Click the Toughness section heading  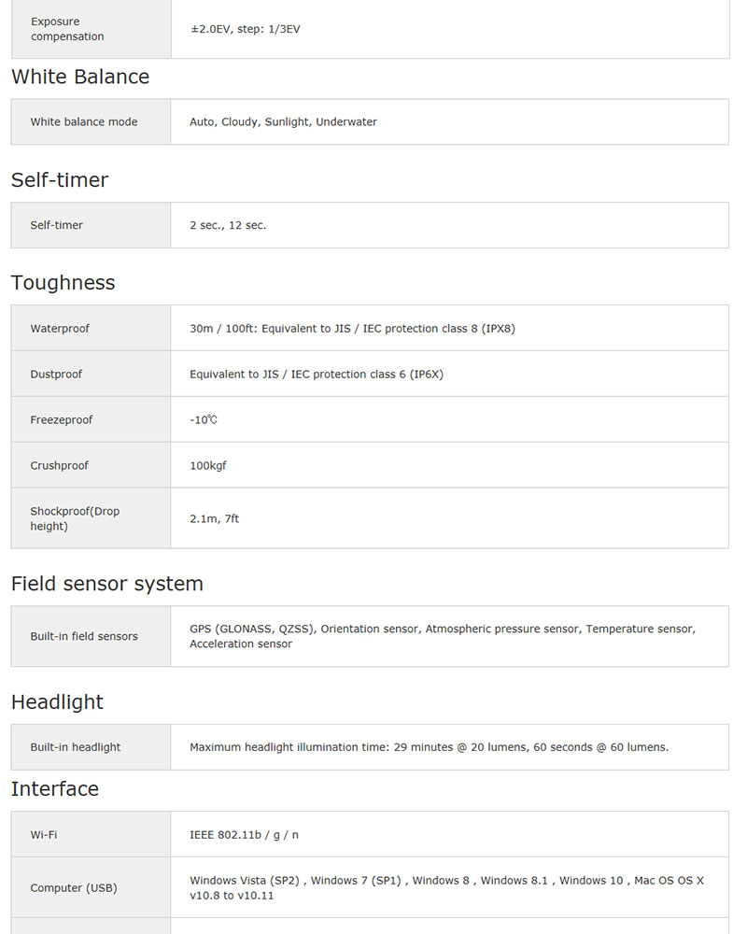[x=63, y=283]
